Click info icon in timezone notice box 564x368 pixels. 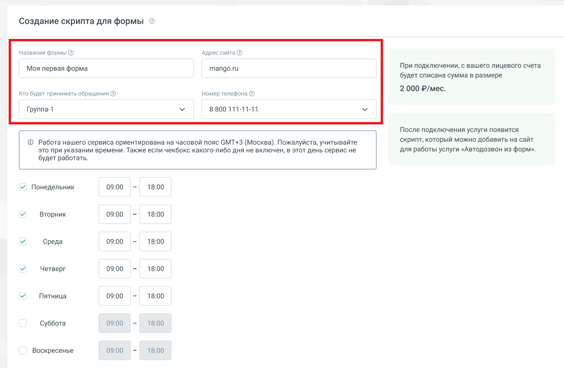pos(30,143)
